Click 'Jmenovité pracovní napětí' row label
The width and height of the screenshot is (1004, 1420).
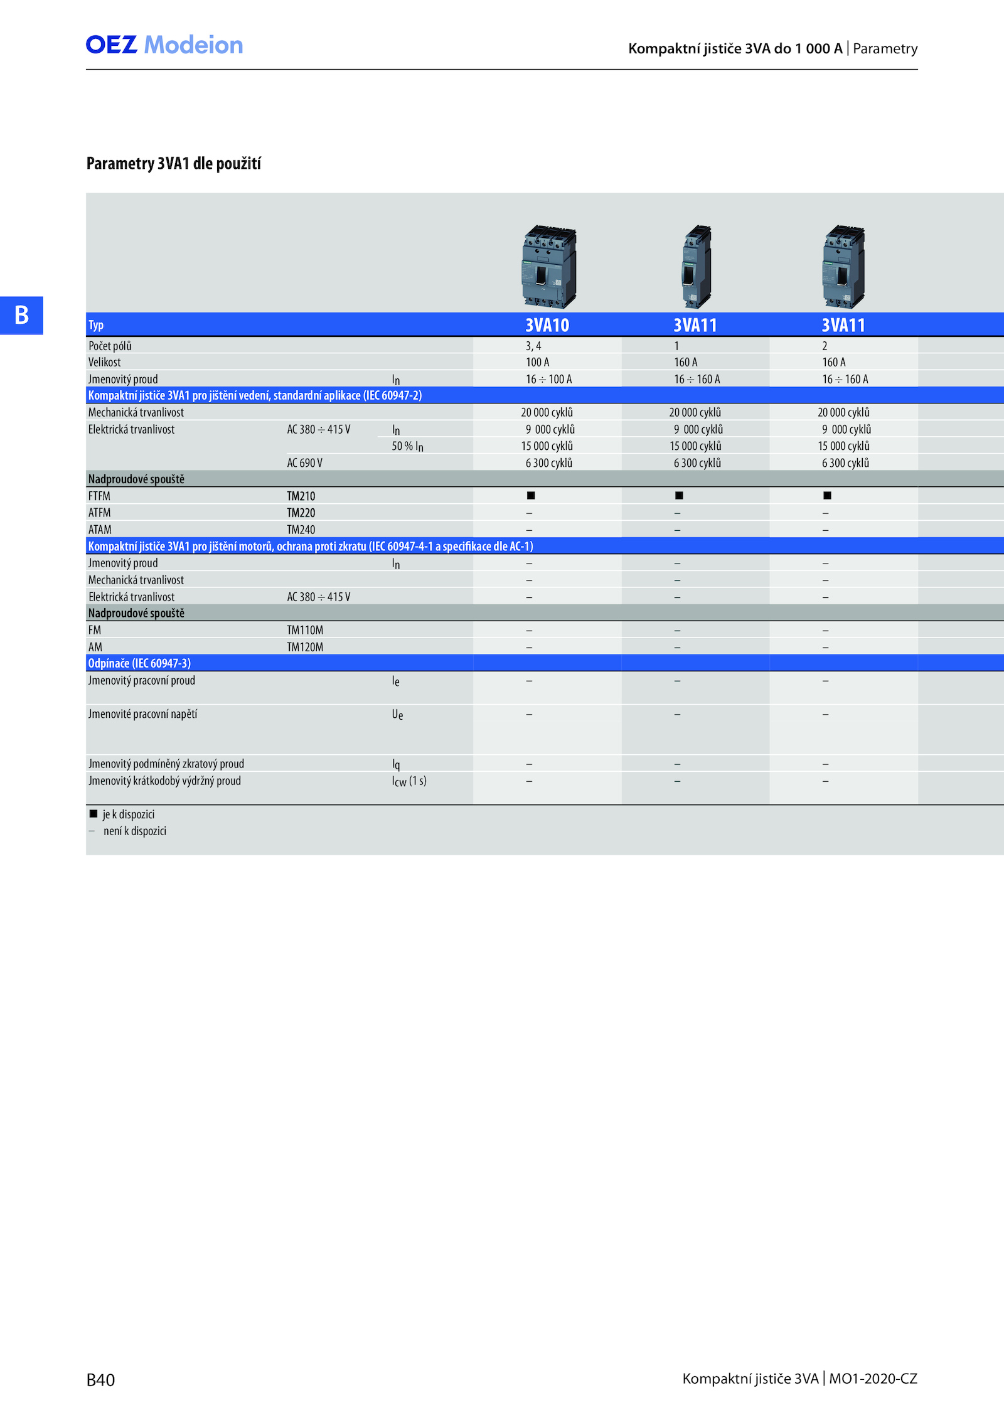(142, 714)
